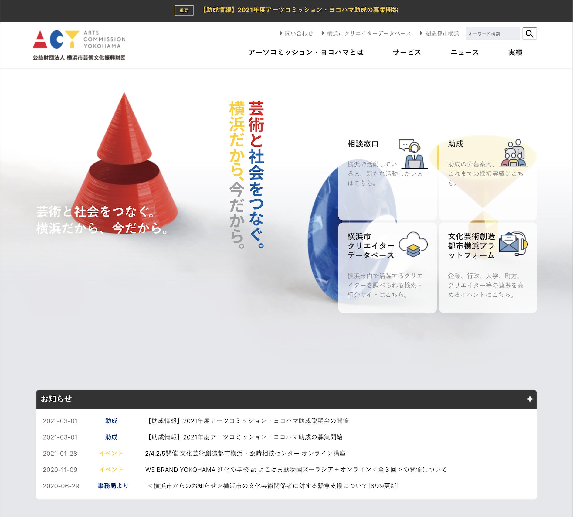
Task: Click the 相談窓口 headset operator icon
Action: point(413,154)
